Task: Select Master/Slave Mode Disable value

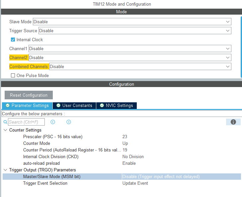Action: (161, 177)
